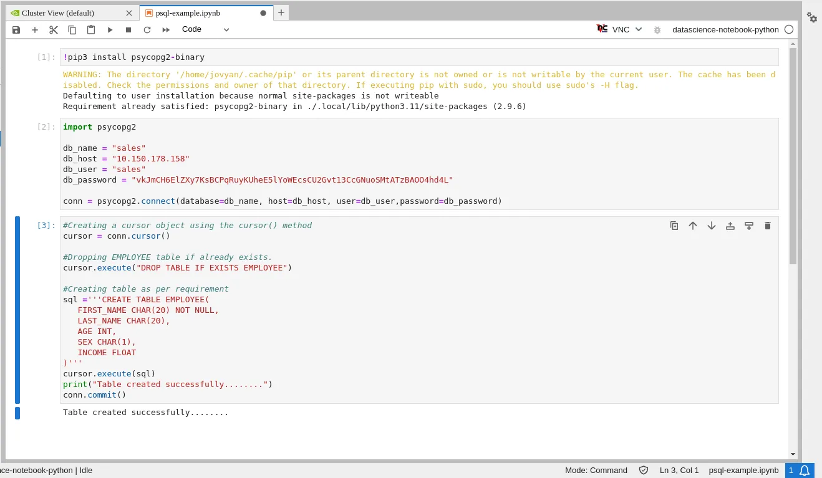This screenshot has width=822, height=478.
Task: Click 'Requirement already satisfied' output line
Action: [294, 107]
